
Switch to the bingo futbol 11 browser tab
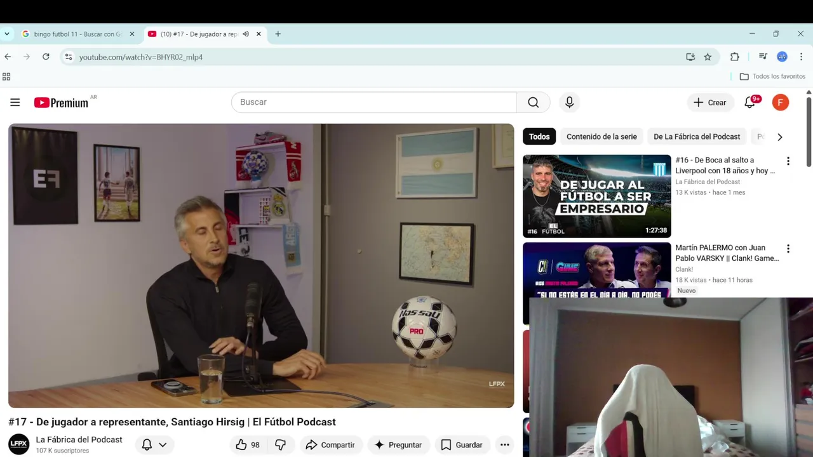click(x=77, y=34)
